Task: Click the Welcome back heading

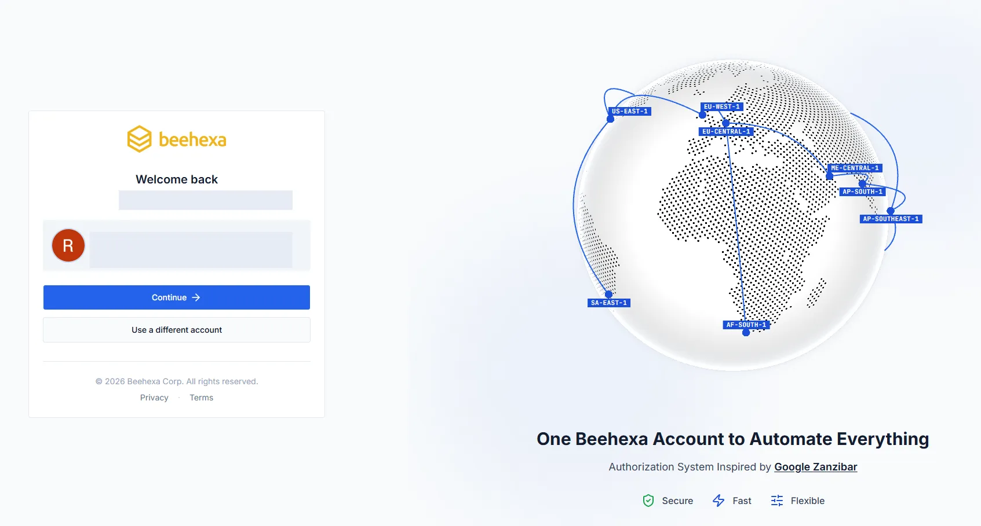Action: [177, 179]
